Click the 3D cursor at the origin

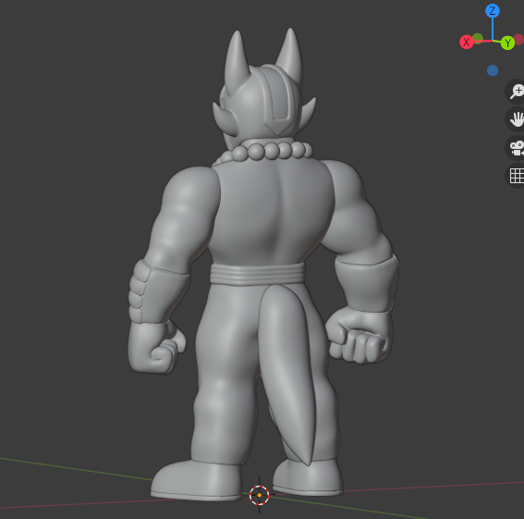point(260,495)
